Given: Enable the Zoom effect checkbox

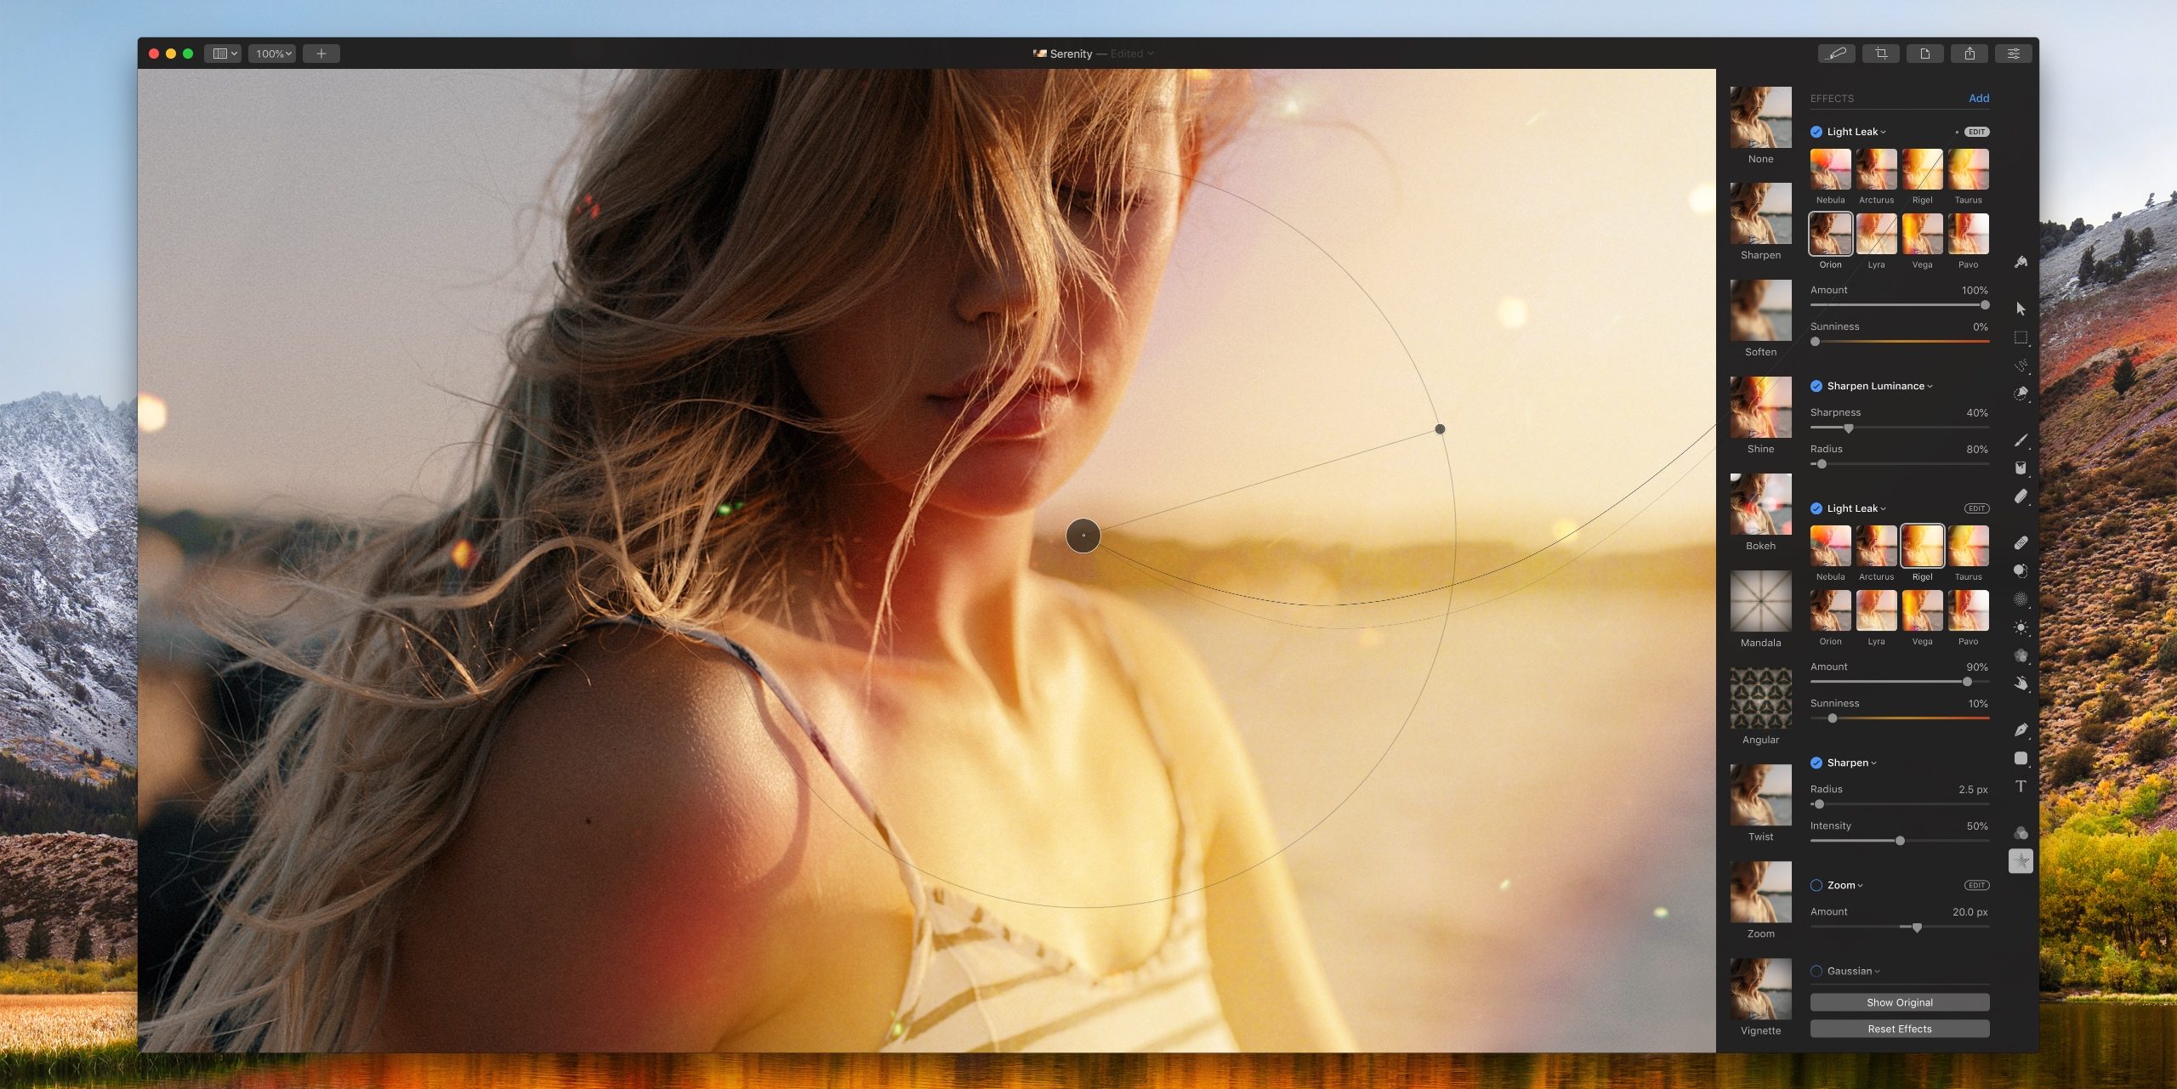Looking at the screenshot, I should [x=1816, y=885].
